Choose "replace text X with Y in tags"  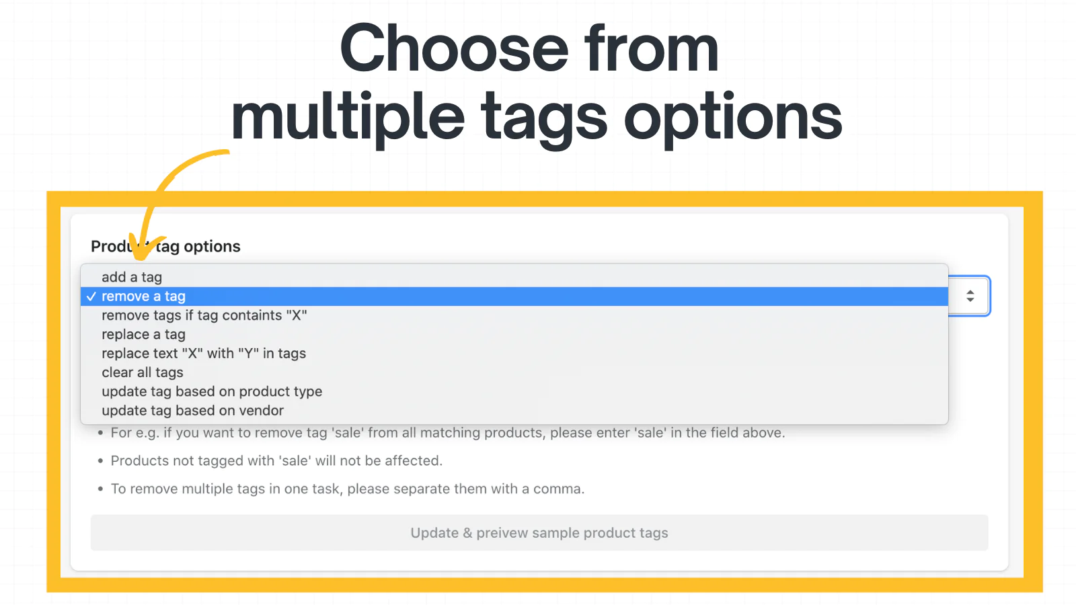pyautogui.click(x=203, y=354)
